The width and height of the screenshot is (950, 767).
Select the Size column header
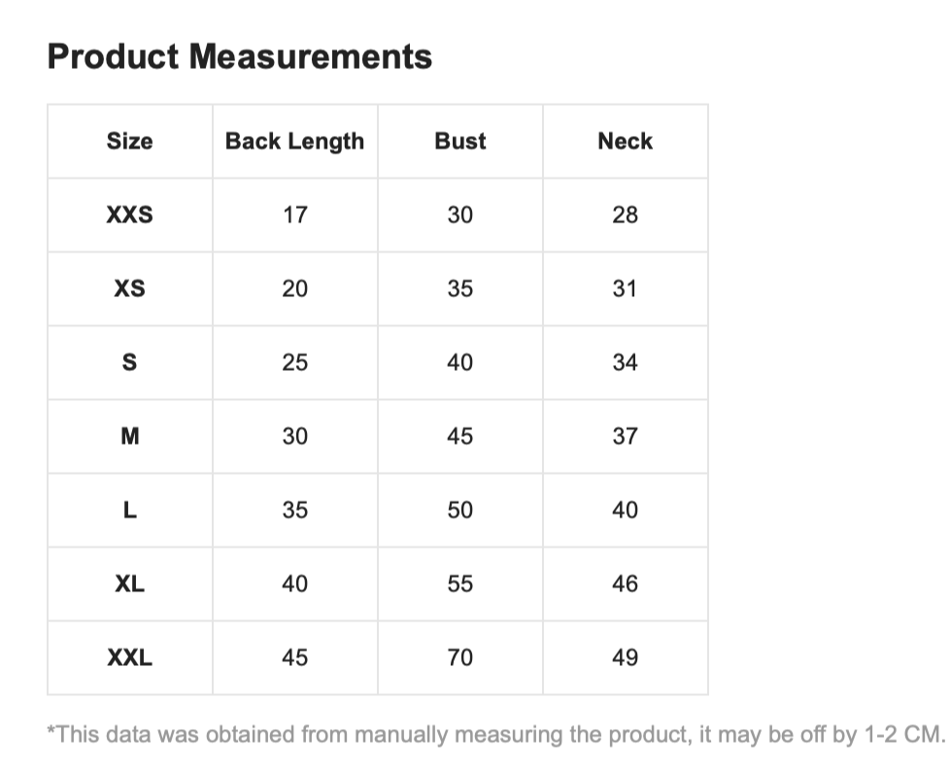[129, 141]
